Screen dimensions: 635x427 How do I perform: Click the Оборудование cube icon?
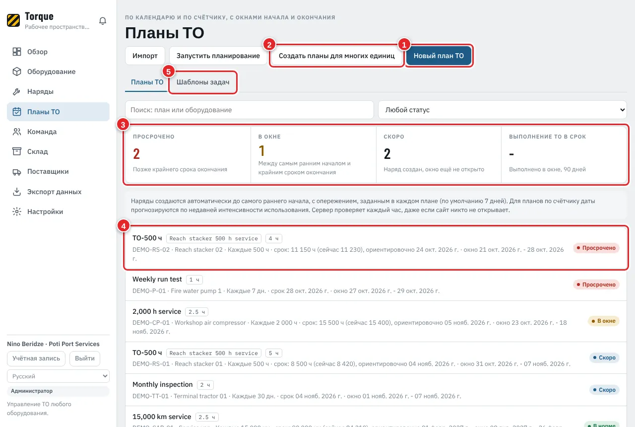[x=17, y=71]
